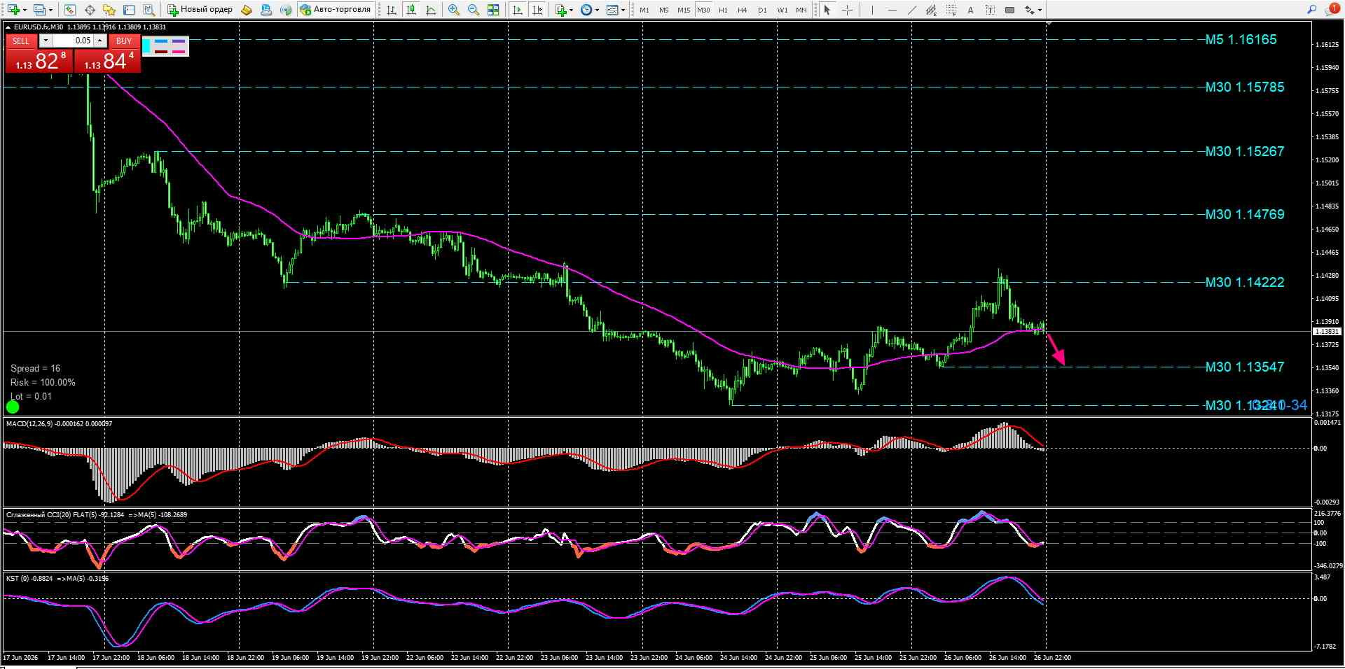Select the Trendline drawing tool
Viewport: 1345px width, 669px height.
911,10
